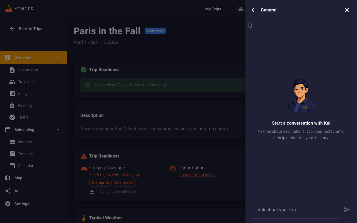Click the Yonder logo icon
The height and width of the screenshot is (223, 357).
click(x=9, y=9)
